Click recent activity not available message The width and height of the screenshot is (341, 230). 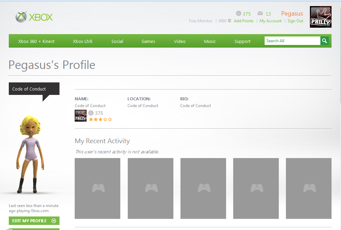[x=117, y=152]
